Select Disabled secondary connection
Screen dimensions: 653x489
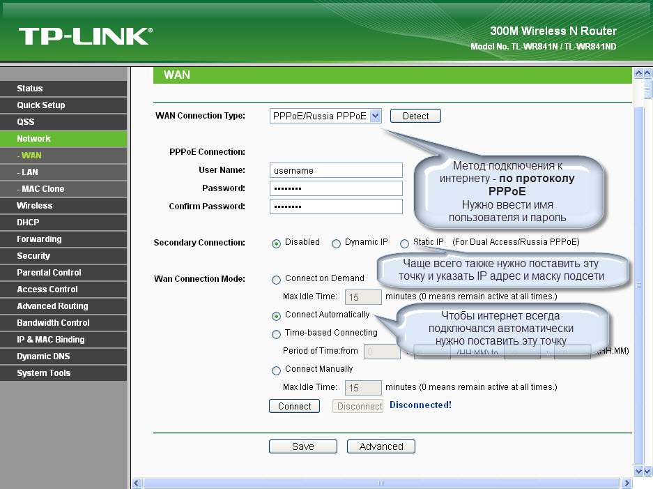tap(277, 243)
